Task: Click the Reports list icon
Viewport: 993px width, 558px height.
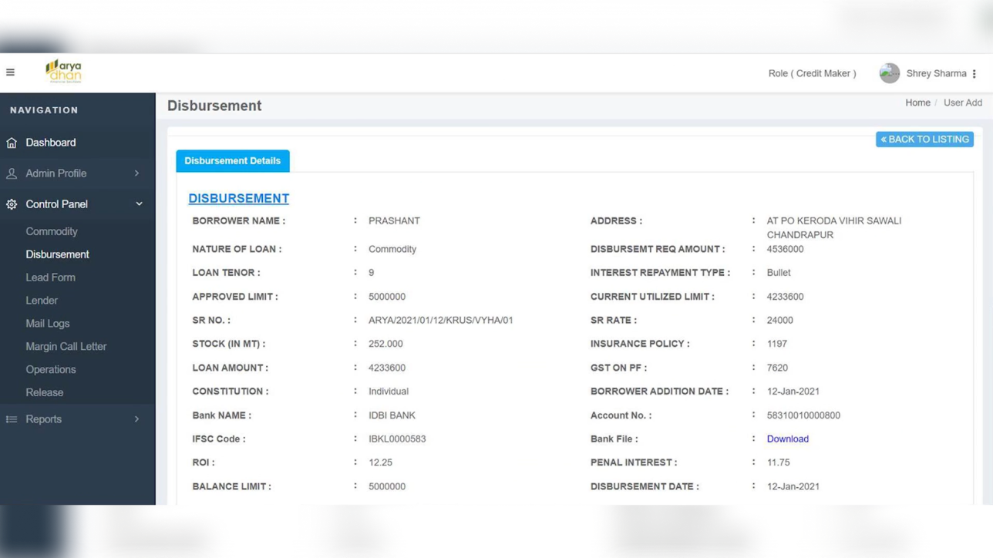Action: click(12, 419)
